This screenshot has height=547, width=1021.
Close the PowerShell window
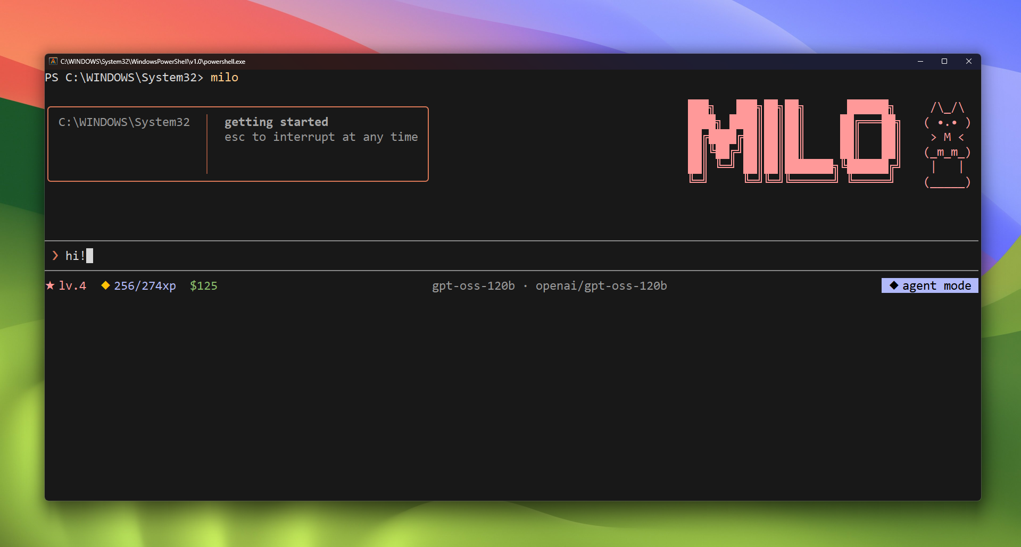[x=969, y=61]
